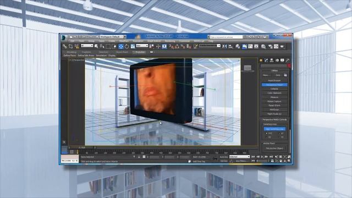
Task: Open the Mirror tool
Action: [224, 46]
